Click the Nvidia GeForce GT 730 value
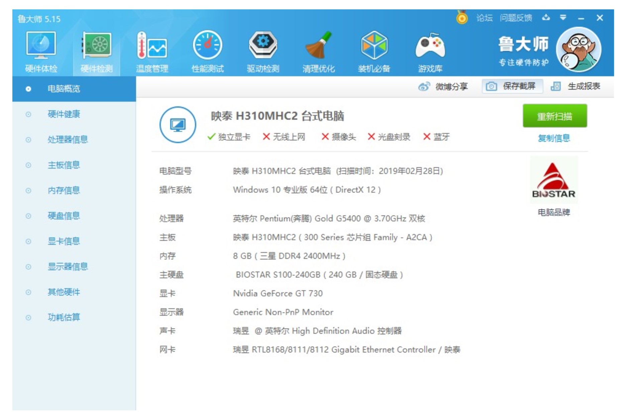This screenshot has height=414, width=639. (x=278, y=293)
